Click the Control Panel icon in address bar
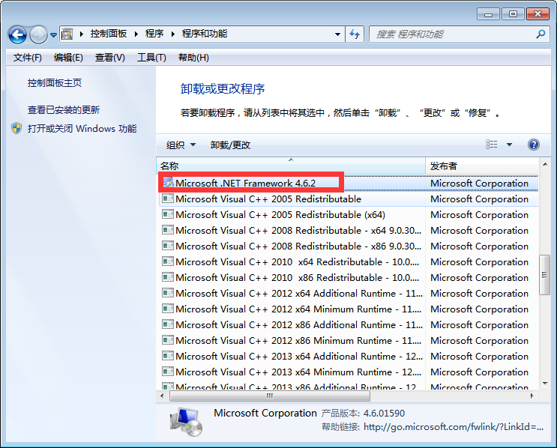 (x=67, y=34)
